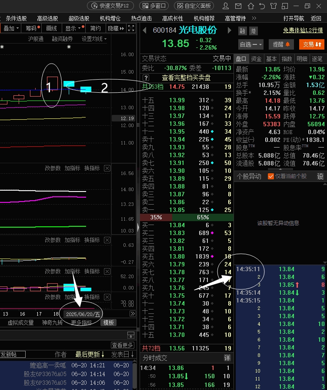
Task: Click 神奇九转 indicator tab
Action: tap(52, 323)
